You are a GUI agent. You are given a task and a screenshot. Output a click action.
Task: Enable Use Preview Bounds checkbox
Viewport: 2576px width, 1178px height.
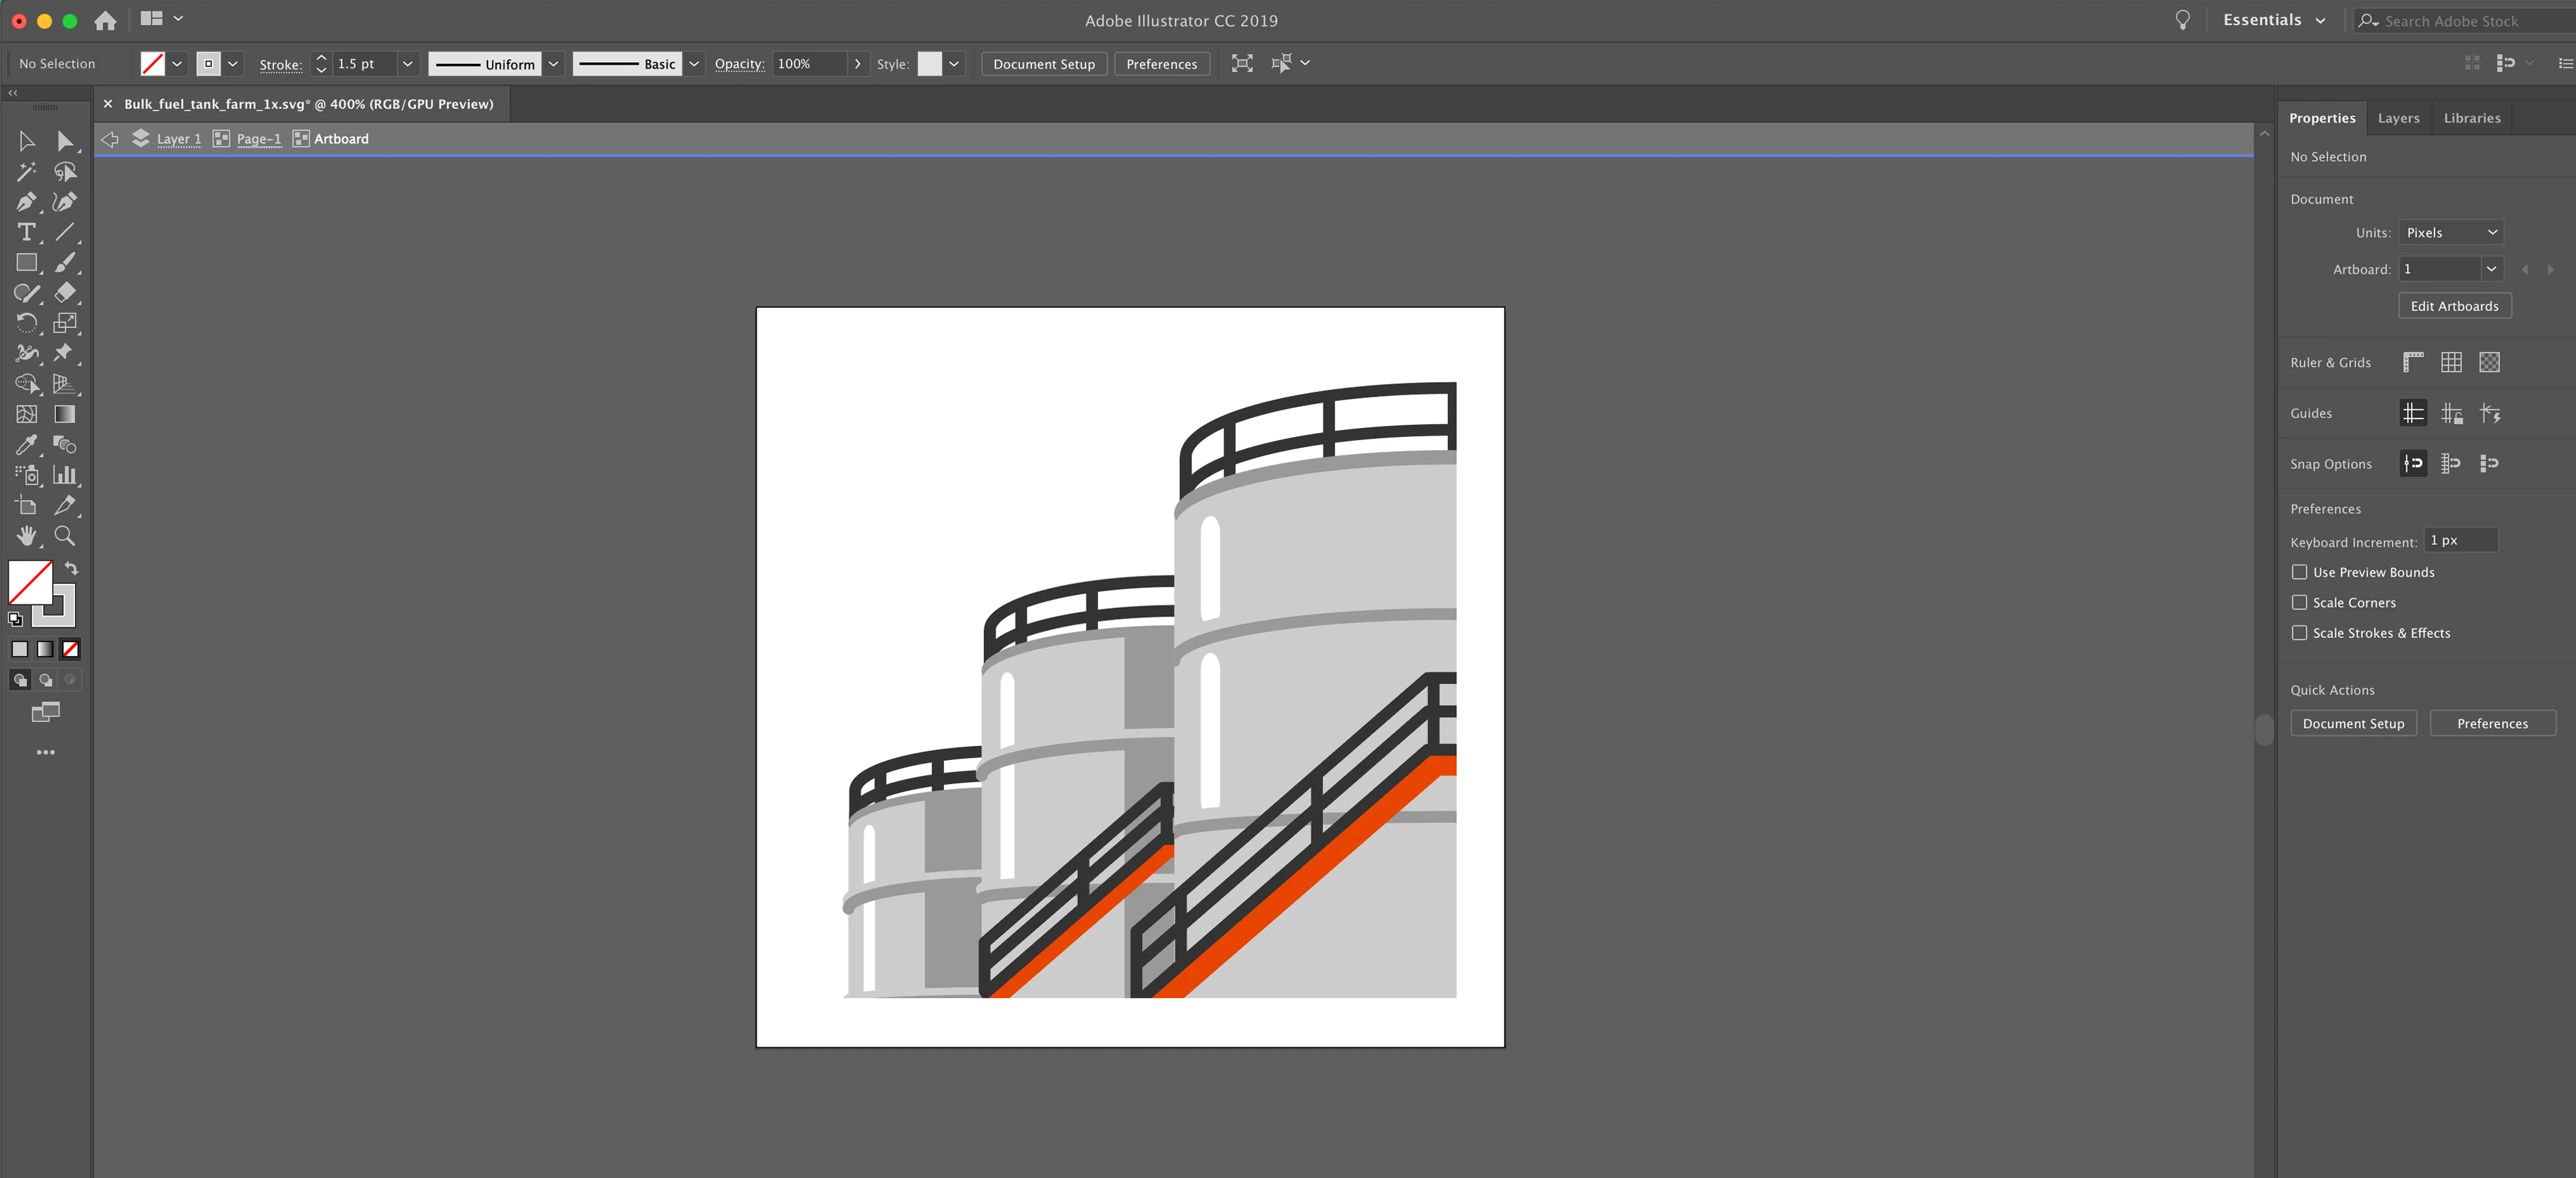(x=2300, y=573)
